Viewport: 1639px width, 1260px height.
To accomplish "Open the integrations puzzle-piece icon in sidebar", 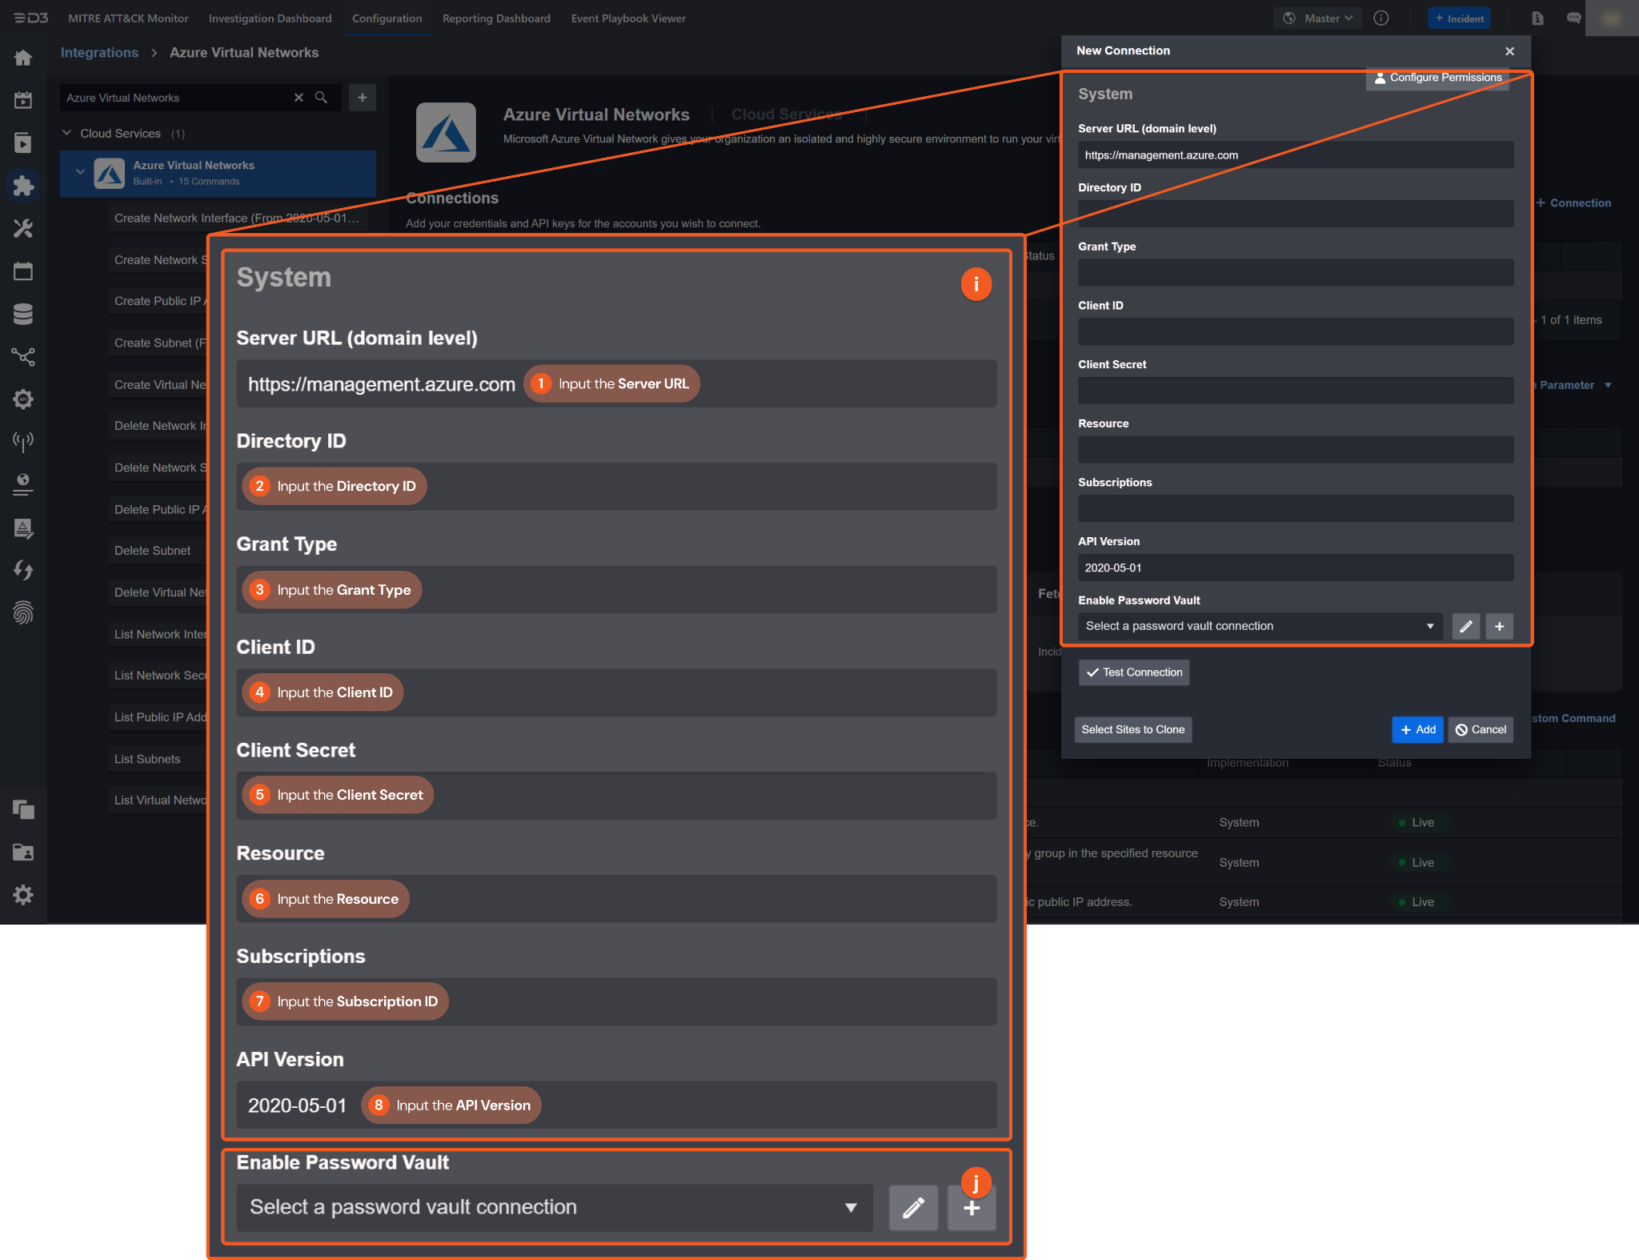I will click(23, 186).
